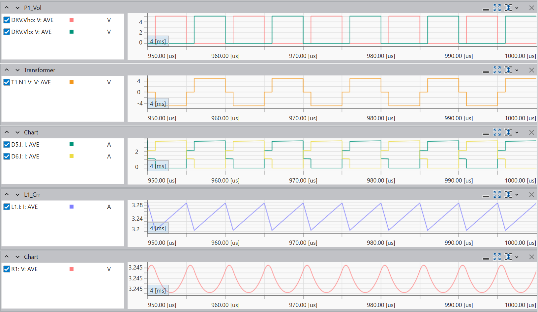This screenshot has width=538, height=312.
Task: Fit R1 voltage chart to full view
Action: tap(497, 257)
